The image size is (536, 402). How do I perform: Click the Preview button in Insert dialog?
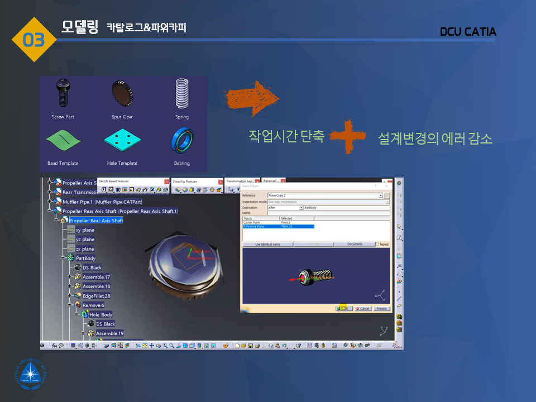[381, 308]
